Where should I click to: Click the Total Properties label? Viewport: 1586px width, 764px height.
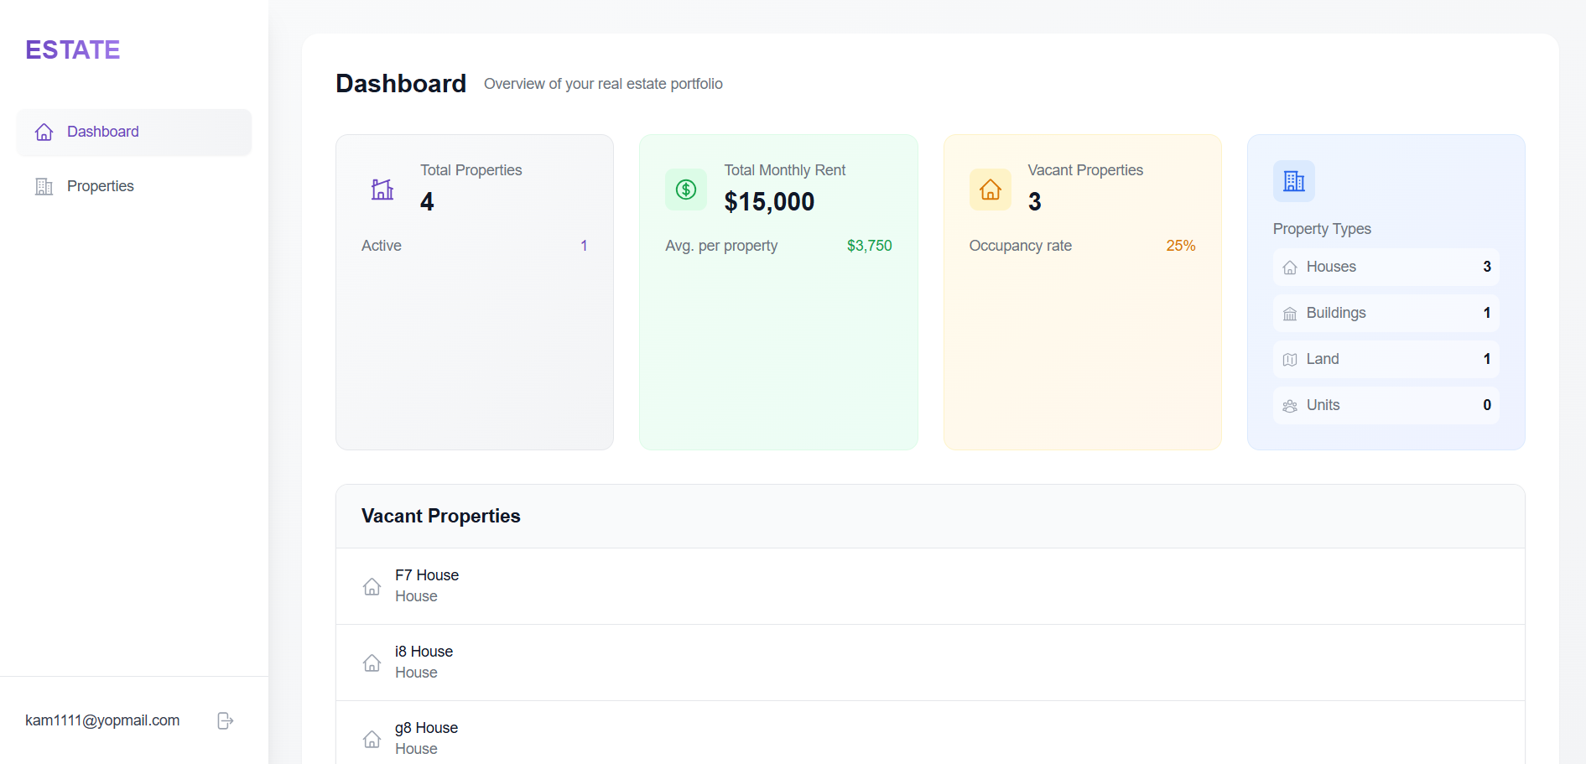tap(471, 170)
